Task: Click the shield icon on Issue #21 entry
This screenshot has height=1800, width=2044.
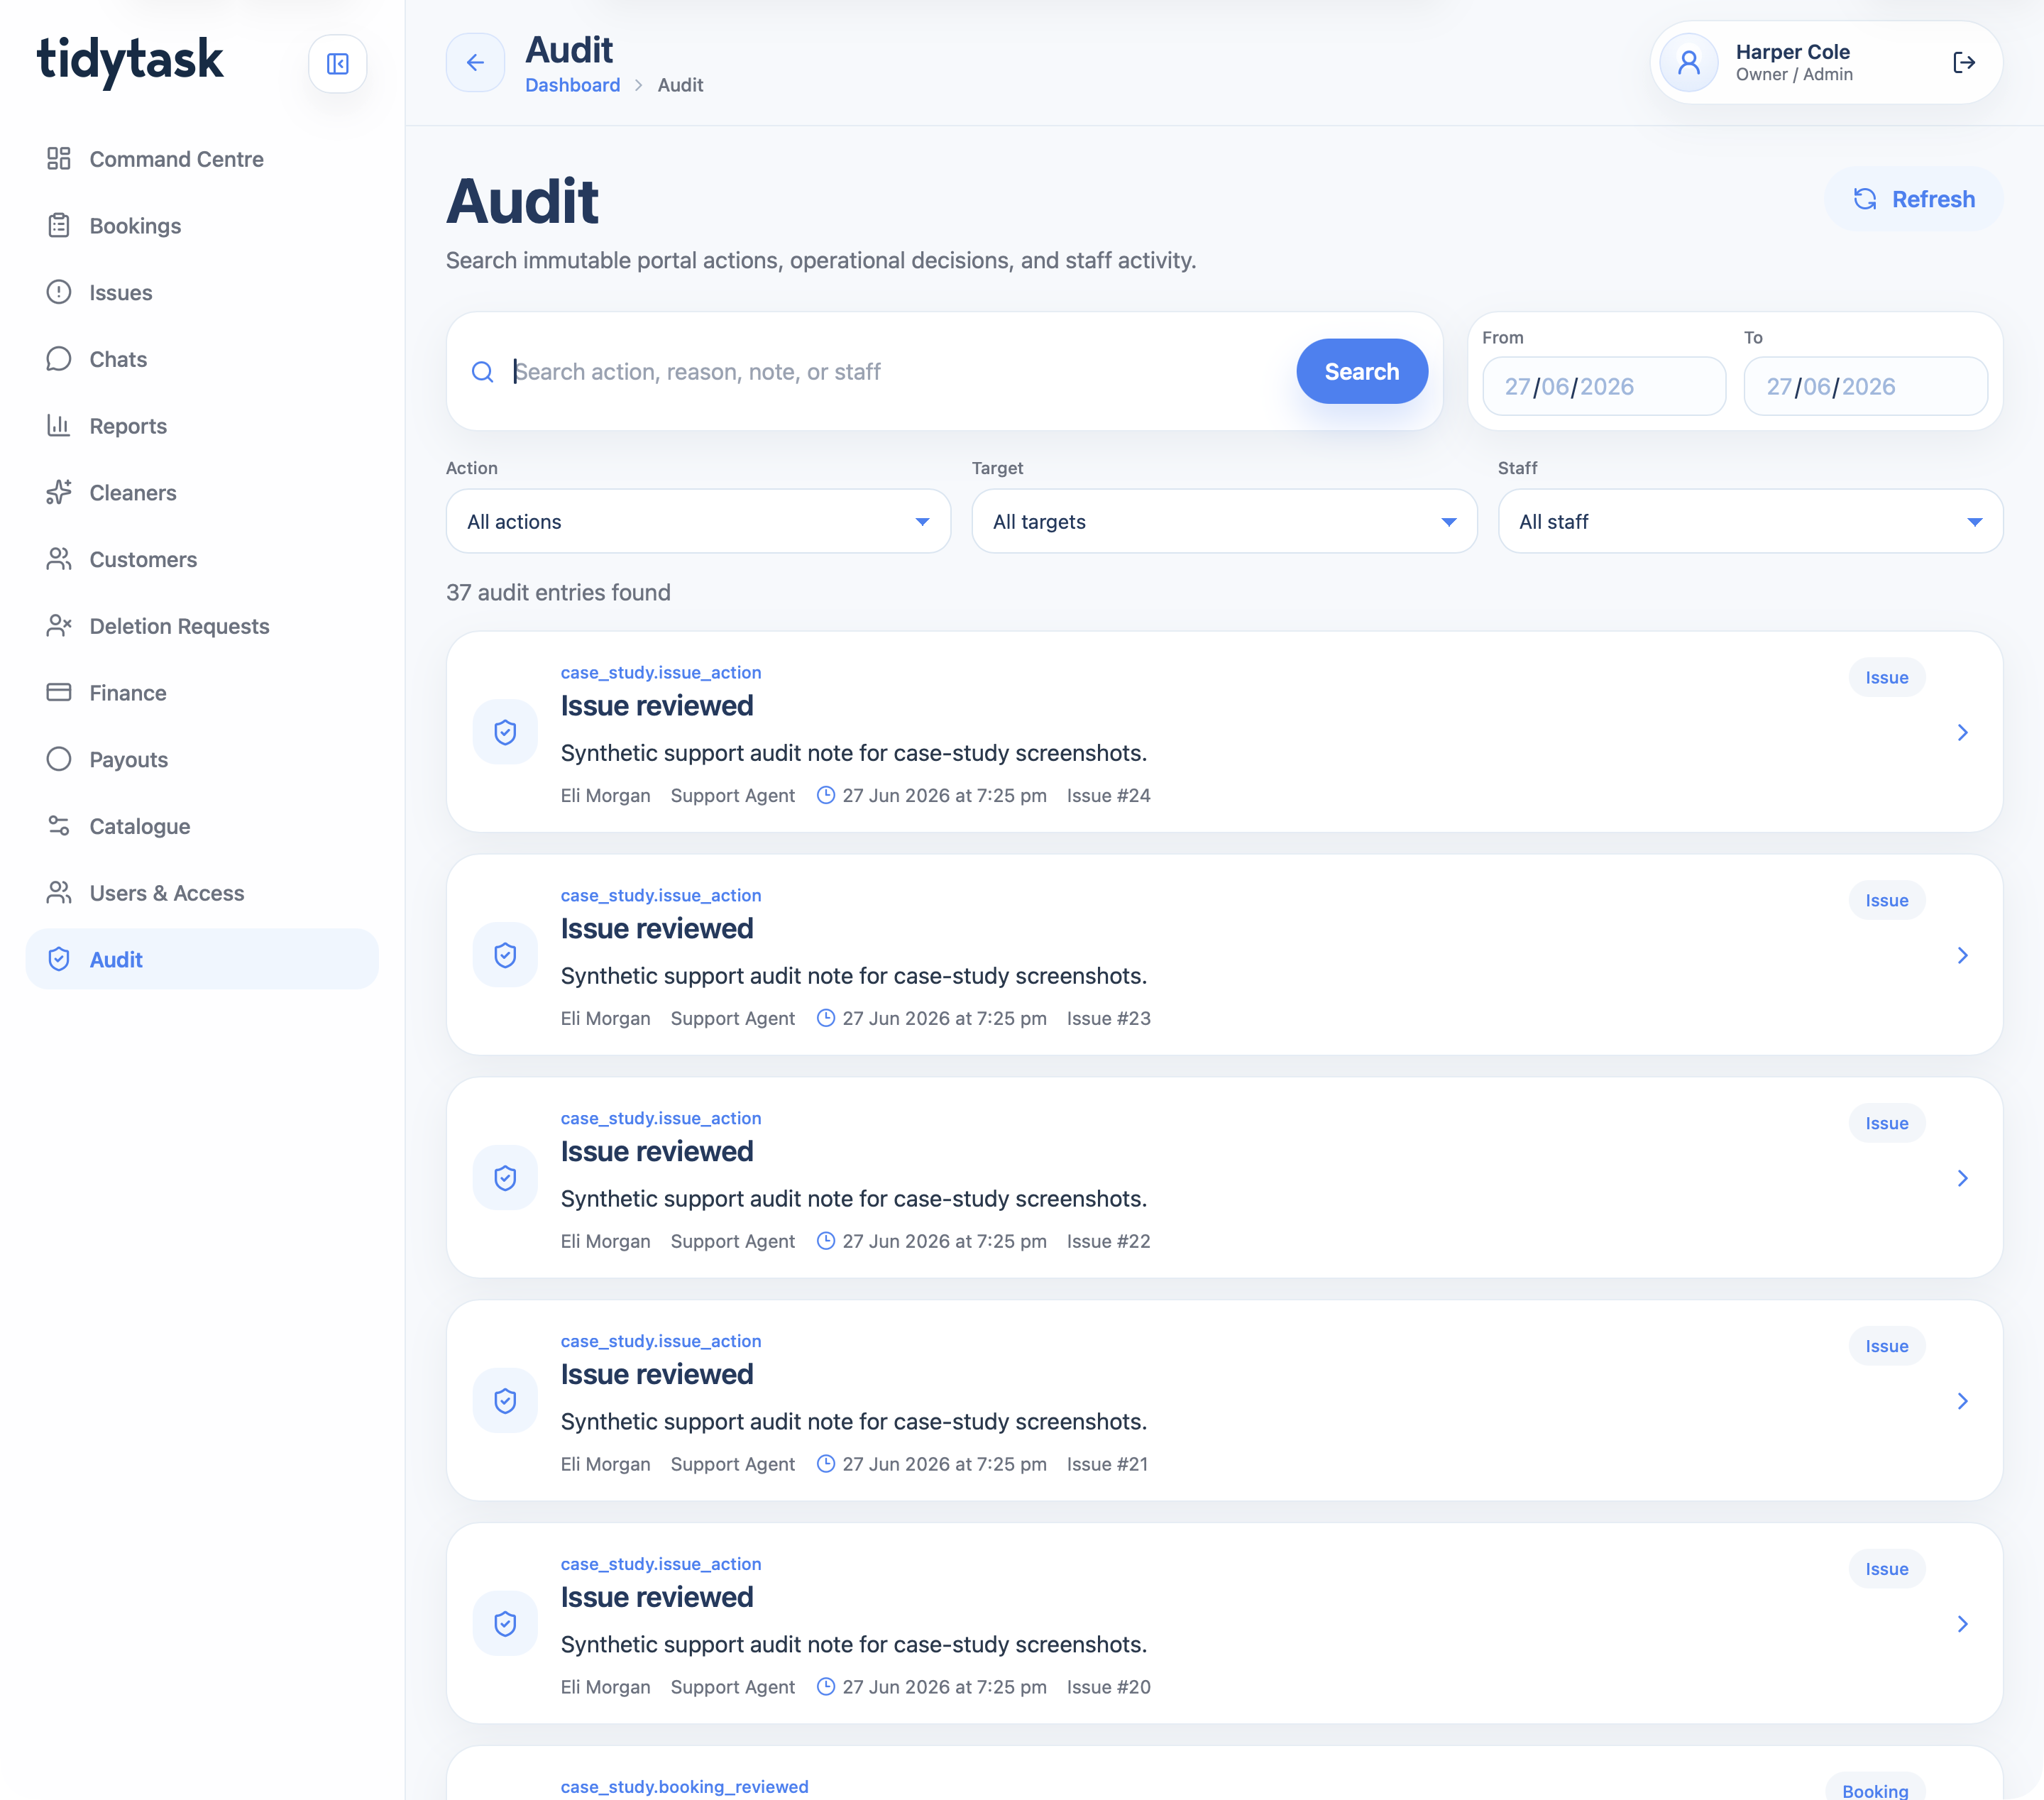Action: tap(505, 1401)
